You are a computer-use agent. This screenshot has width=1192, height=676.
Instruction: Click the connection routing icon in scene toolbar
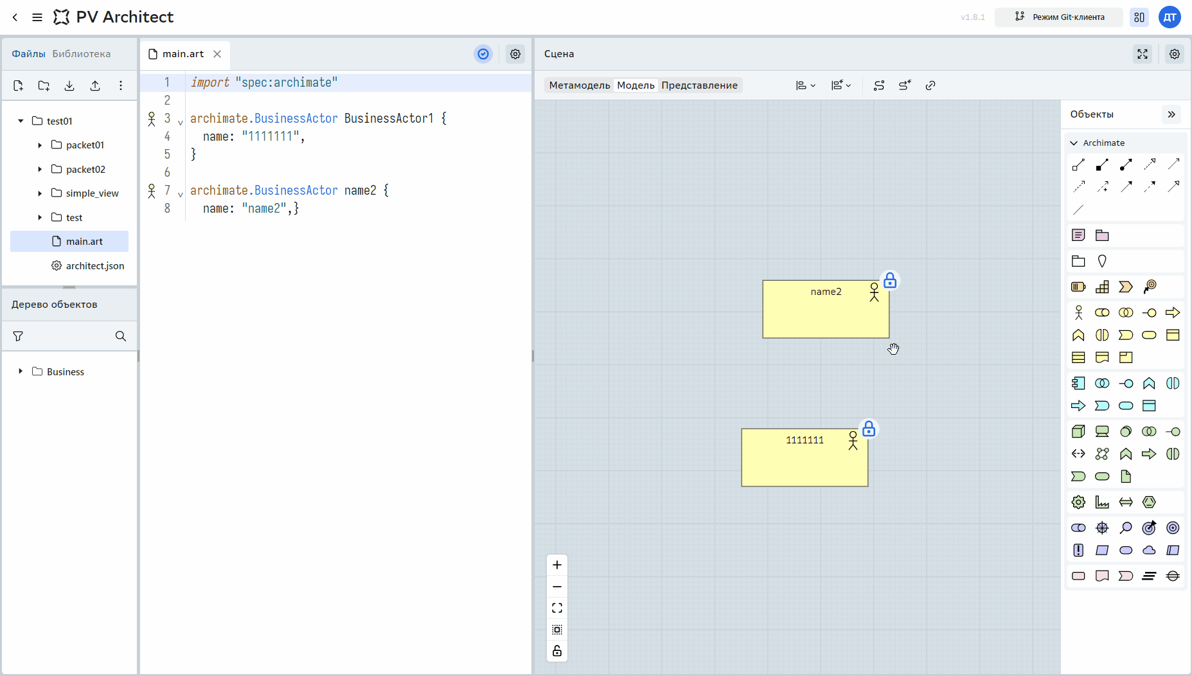879,85
